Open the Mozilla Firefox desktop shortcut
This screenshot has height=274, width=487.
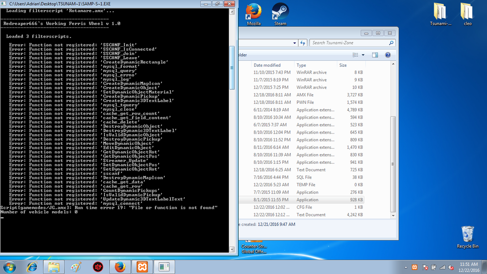[x=253, y=14]
